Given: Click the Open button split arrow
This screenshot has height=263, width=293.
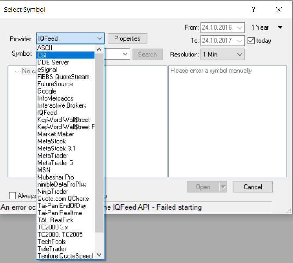Looking at the screenshot, I should (223, 187).
